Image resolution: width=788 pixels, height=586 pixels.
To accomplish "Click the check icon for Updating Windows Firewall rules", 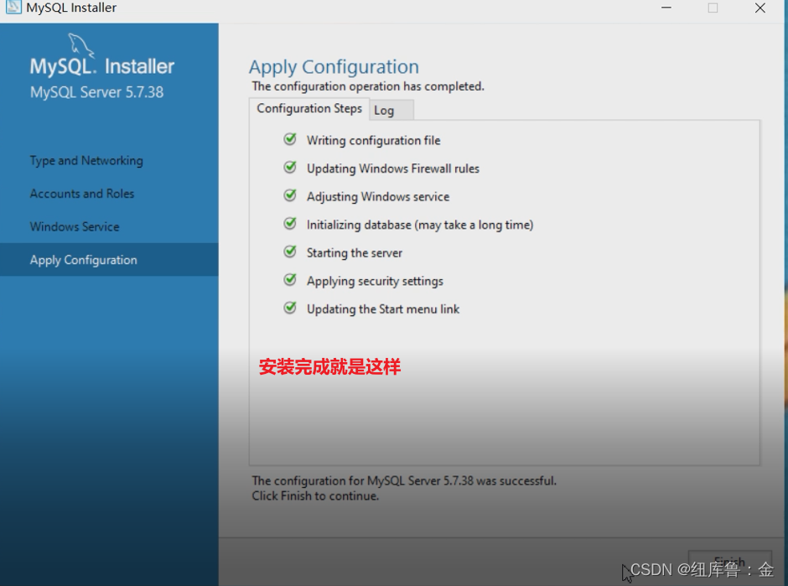I will pyautogui.click(x=290, y=168).
